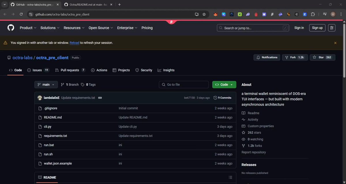Click the Sign up button
Screen dimensions: 346x184
[317, 28]
